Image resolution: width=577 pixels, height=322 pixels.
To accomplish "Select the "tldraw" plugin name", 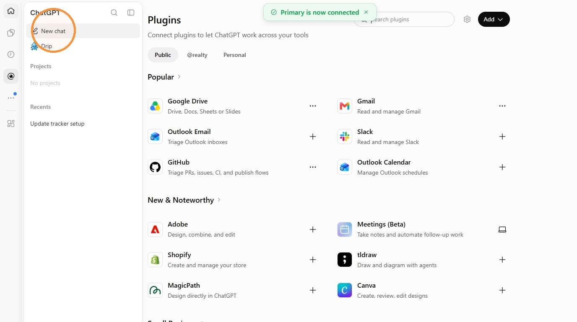I will click(x=367, y=255).
